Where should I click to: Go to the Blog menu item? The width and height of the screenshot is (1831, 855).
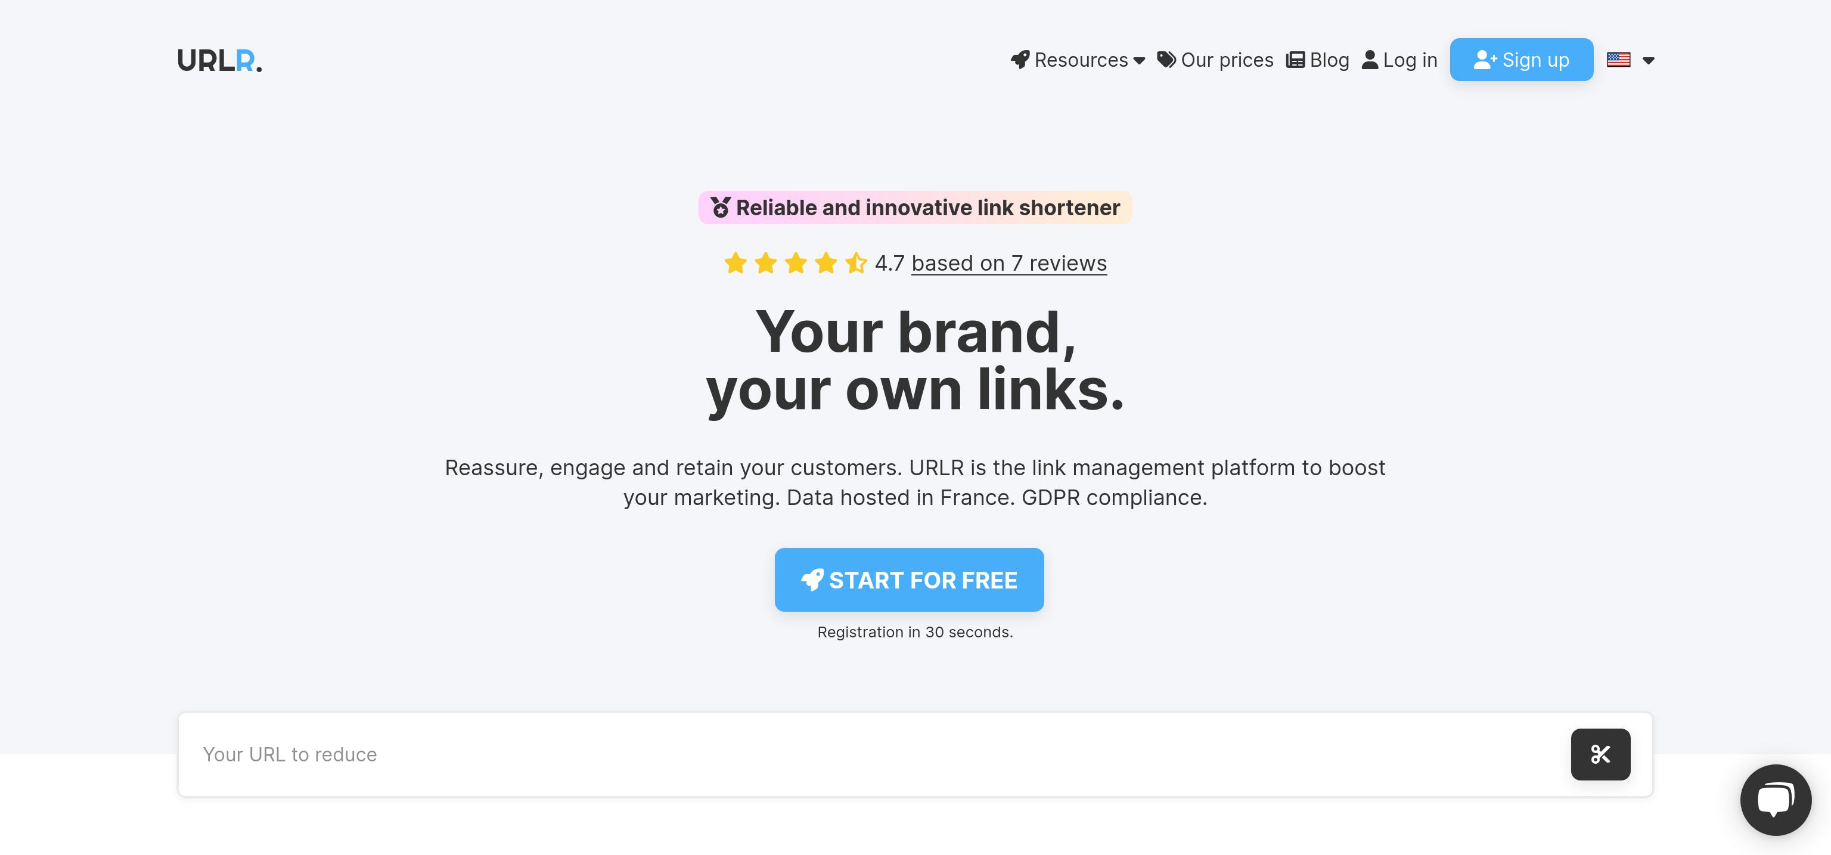click(1329, 60)
